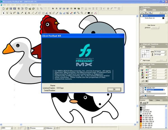Enable the Align to page checkbox

[x=141, y=60]
